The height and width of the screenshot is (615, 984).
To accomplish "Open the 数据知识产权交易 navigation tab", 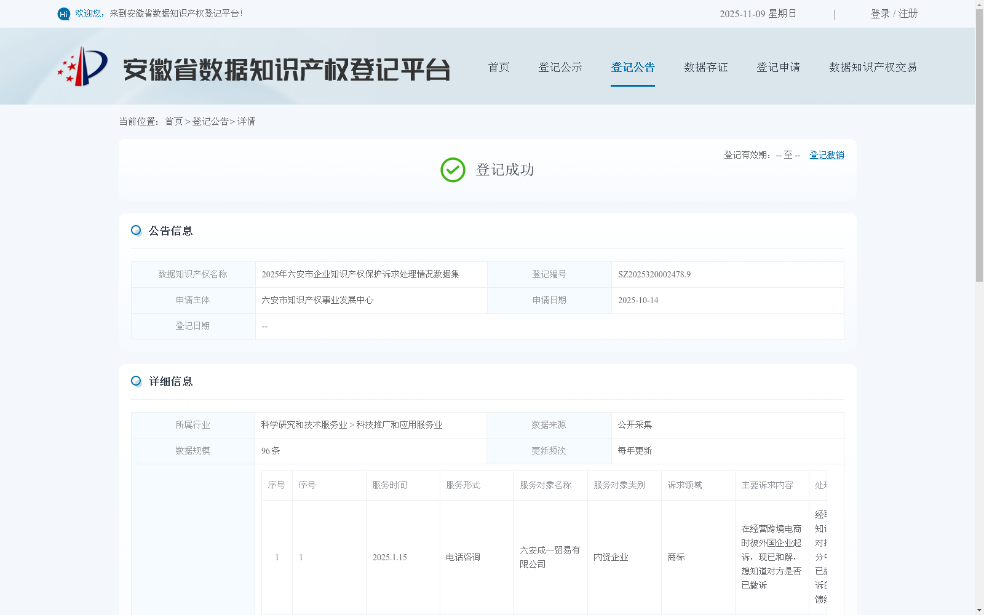I will pos(873,67).
